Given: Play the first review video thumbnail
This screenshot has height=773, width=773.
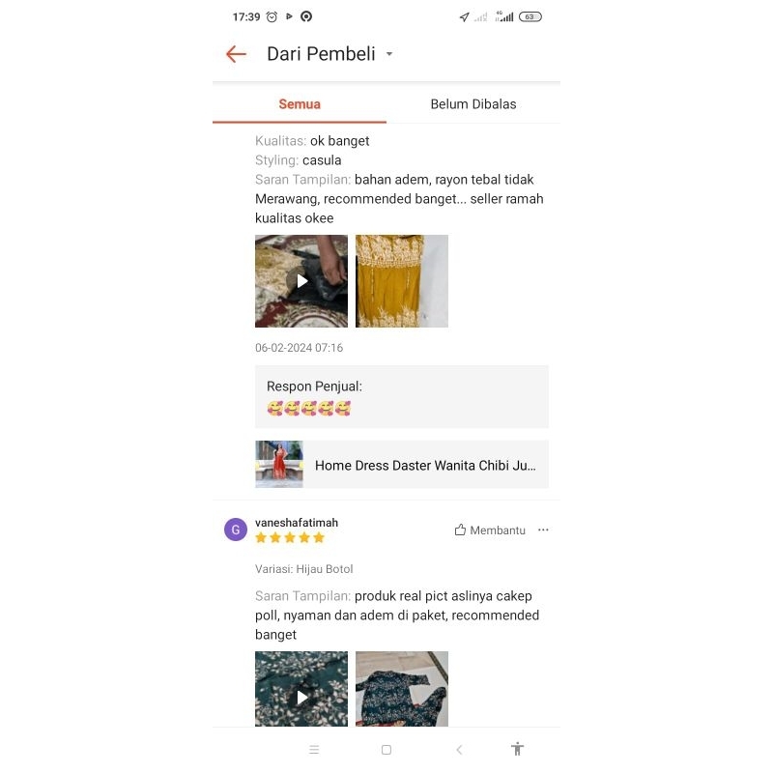Looking at the screenshot, I should point(301,281).
